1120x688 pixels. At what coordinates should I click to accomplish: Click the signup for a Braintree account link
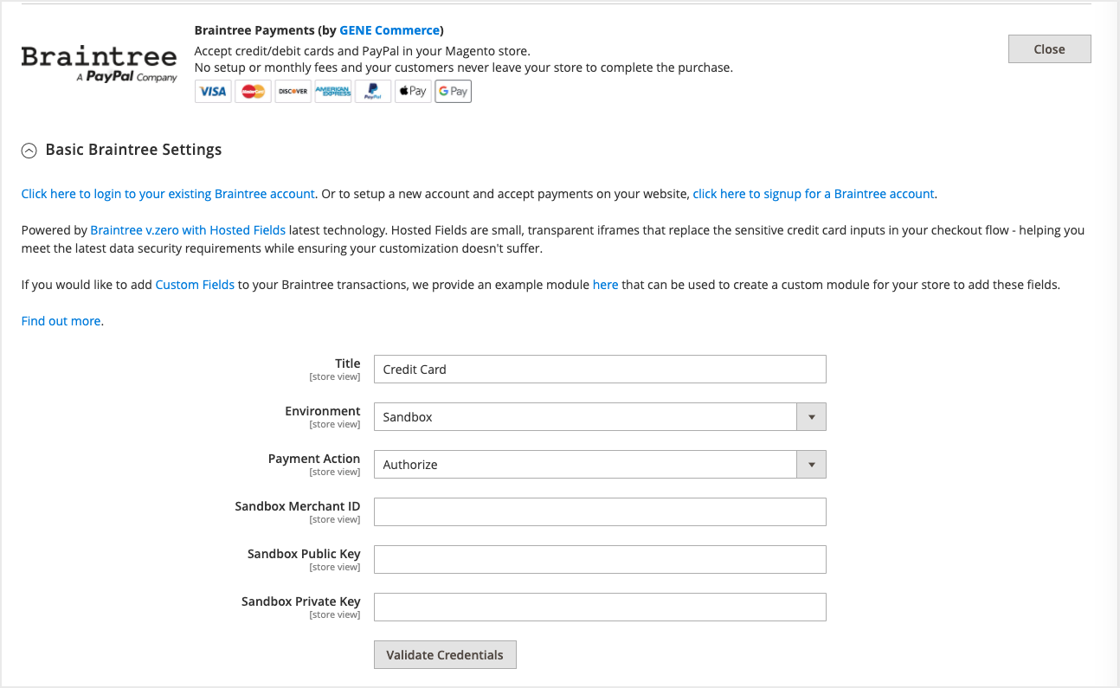pyautogui.click(x=813, y=194)
